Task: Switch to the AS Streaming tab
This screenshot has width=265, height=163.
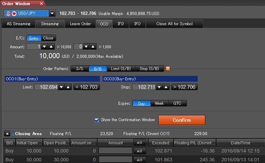Action: pyautogui.click(x=19, y=24)
